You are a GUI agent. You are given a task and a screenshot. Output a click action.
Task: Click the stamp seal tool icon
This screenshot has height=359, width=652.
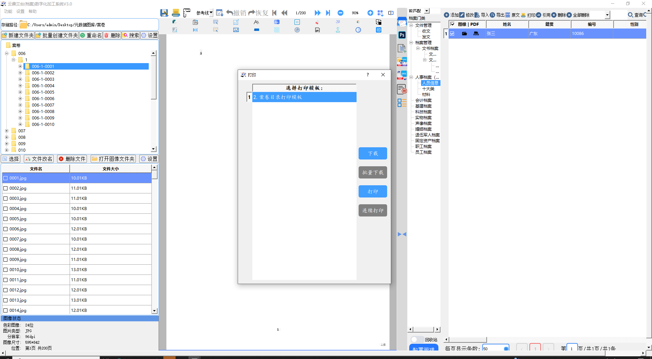point(338,30)
